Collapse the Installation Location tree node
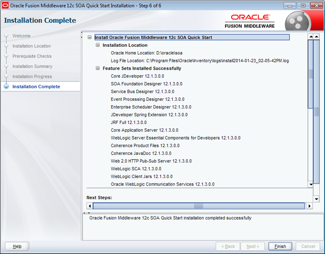Viewport: 325px width, 254px height. (97, 45)
